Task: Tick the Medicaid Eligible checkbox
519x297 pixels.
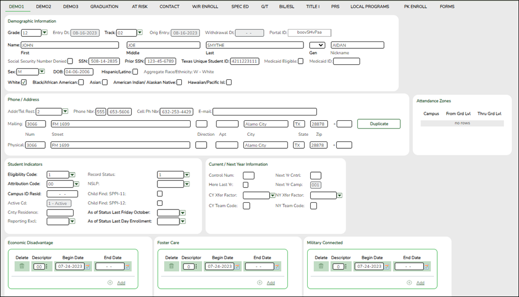Action: (300, 61)
